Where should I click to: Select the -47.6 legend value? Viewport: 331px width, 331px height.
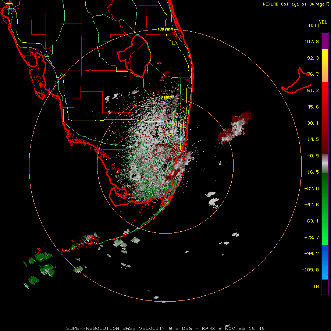point(312,205)
